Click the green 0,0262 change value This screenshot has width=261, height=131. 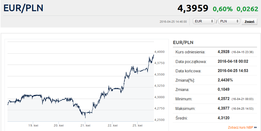[x=247, y=9]
